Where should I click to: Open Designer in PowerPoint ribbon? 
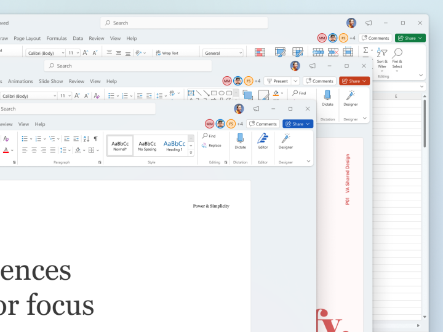351,98
